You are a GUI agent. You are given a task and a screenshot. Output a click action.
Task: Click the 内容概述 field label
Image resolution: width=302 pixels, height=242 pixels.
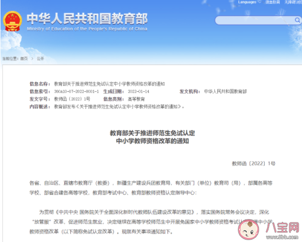[x=40, y=107]
